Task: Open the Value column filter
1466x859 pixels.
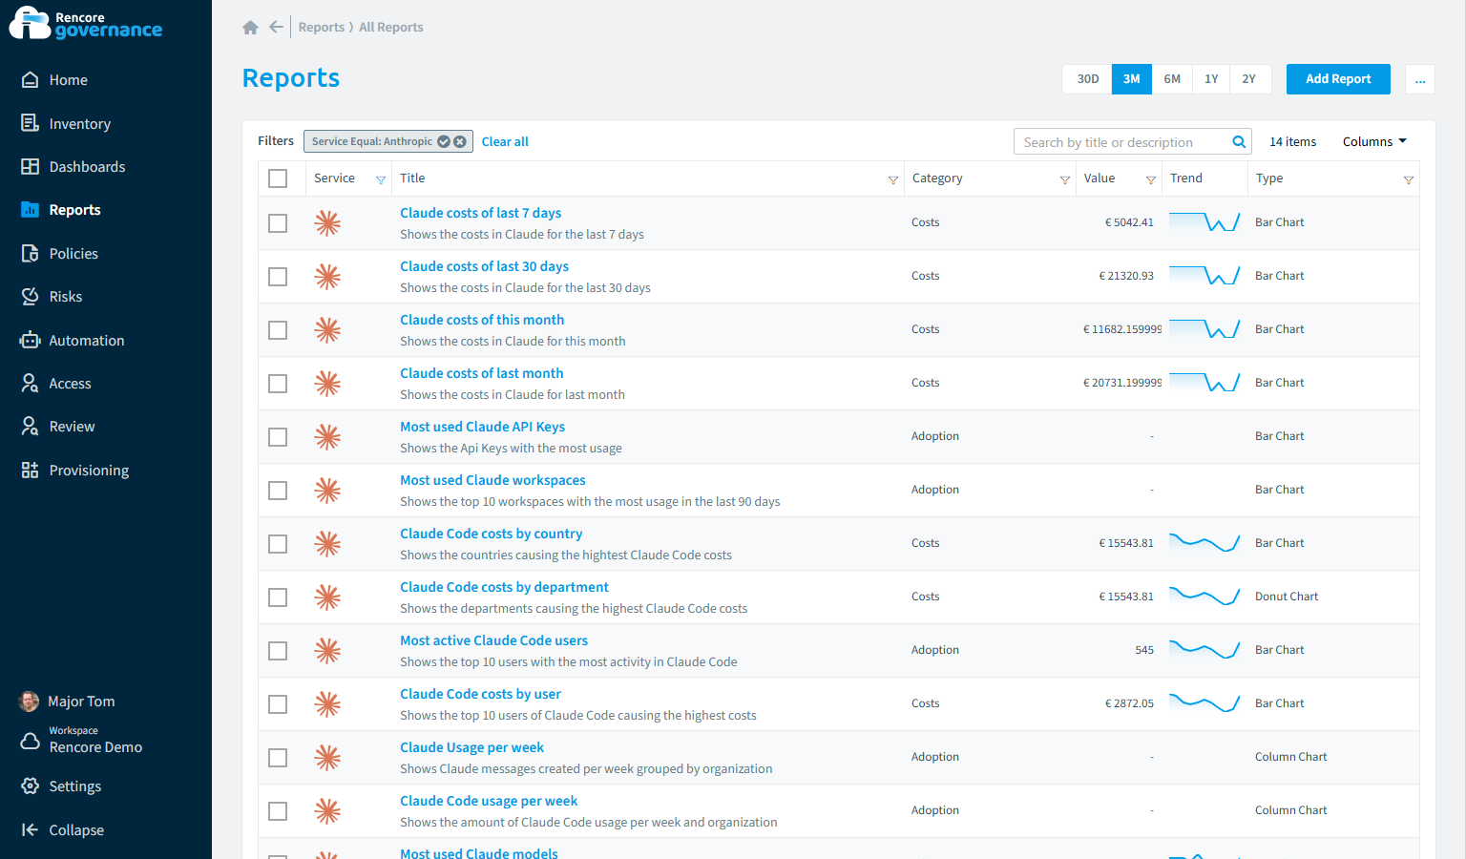Action: pos(1151,179)
